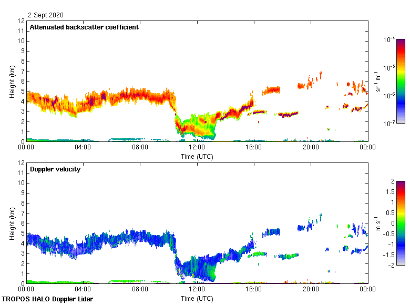Click the -2 tick label on velocity colorbar
410x305 pixels.
391,265
